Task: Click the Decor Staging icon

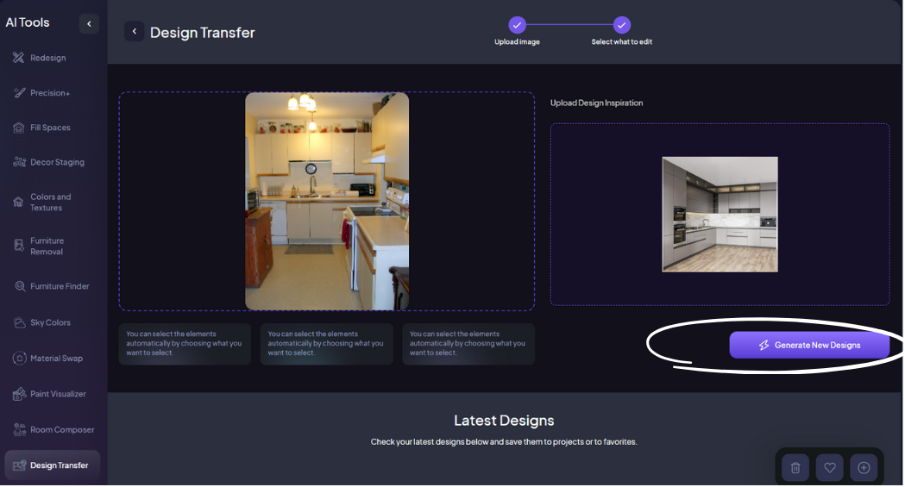Action: (x=18, y=162)
